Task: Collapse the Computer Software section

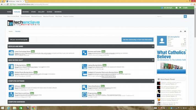Action: pos(153,81)
